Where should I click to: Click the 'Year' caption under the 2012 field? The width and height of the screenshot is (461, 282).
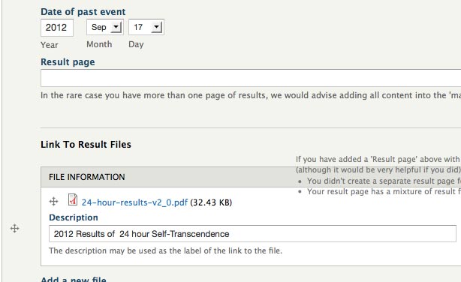click(50, 45)
